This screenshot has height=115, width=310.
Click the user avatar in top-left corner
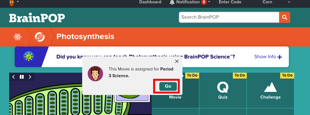coord(12,3)
